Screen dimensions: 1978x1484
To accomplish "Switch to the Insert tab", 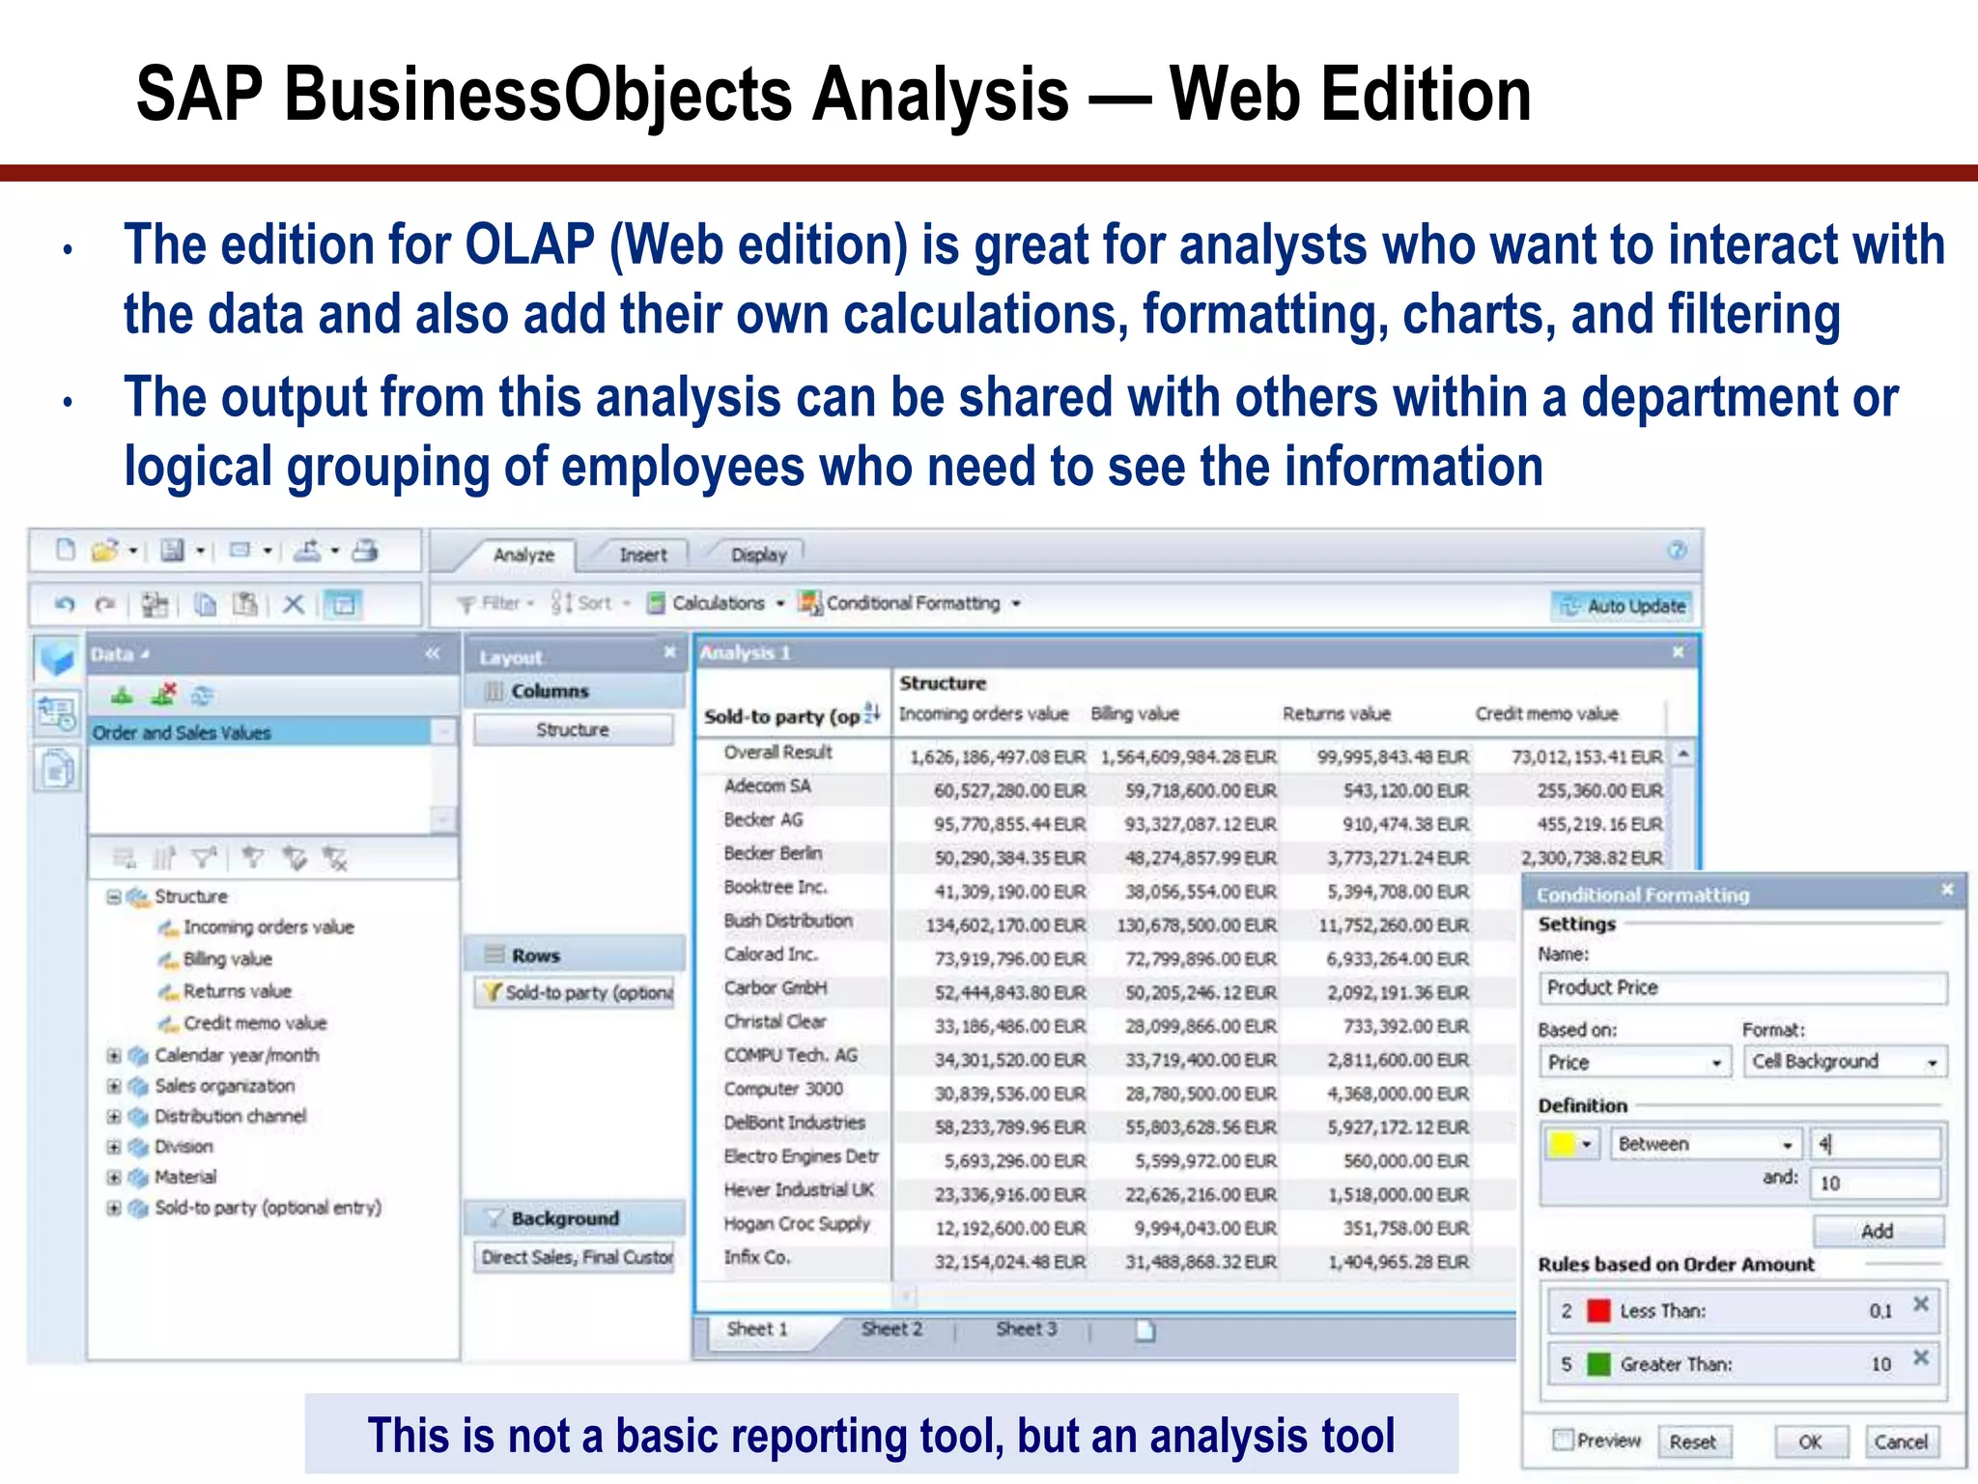I will coord(642,555).
